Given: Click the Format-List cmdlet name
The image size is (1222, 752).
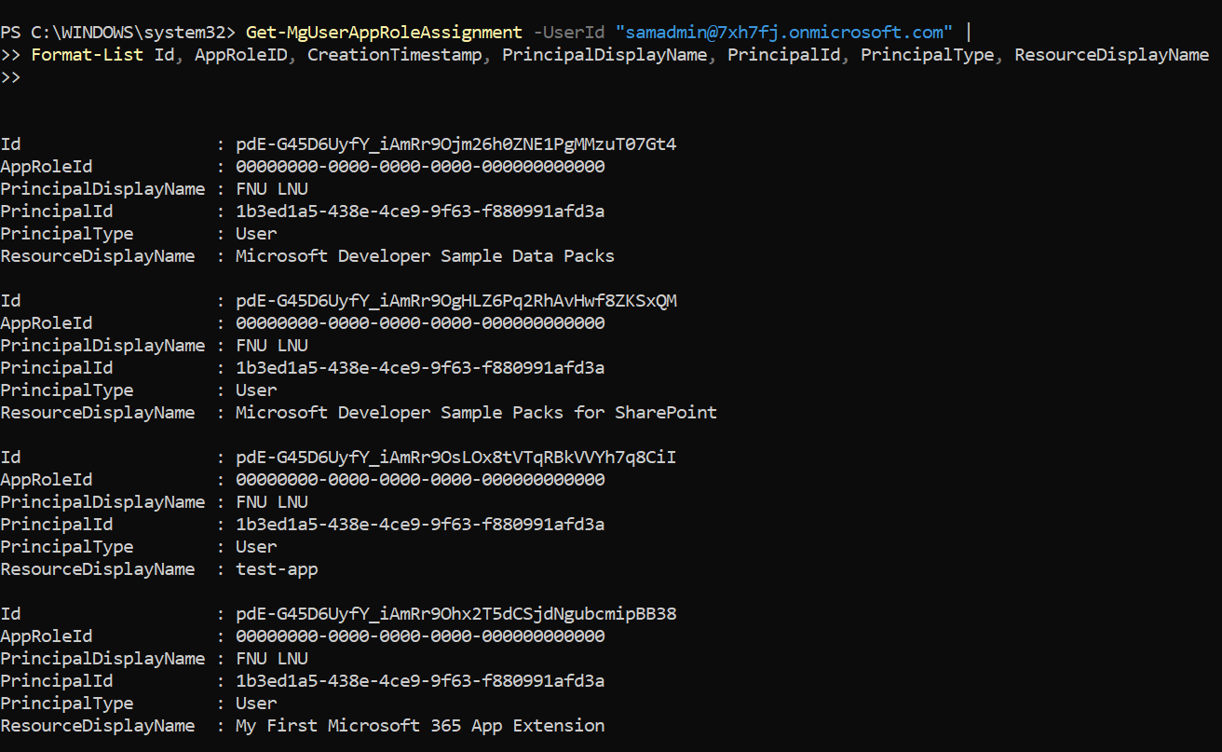Looking at the screenshot, I should tap(88, 55).
